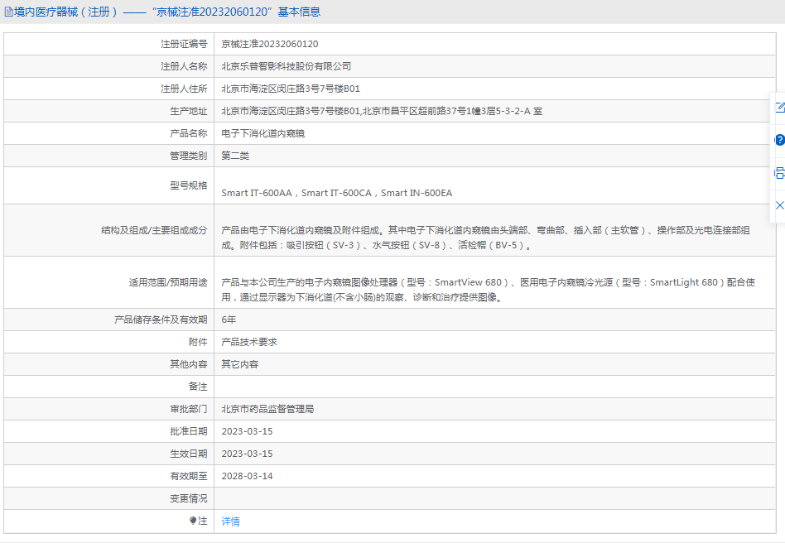
Task: Click the 注册证编号 row label
Action: click(184, 44)
